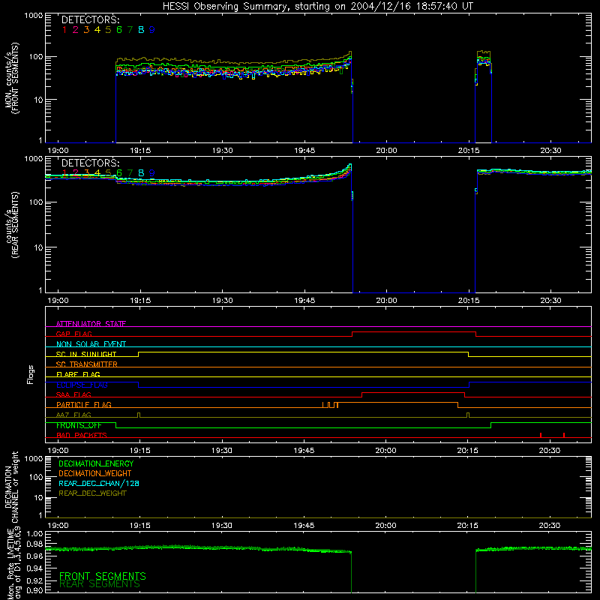Click the BAD_PACKETS flag label
This screenshot has height=600, width=600.
click(x=82, y=435)
